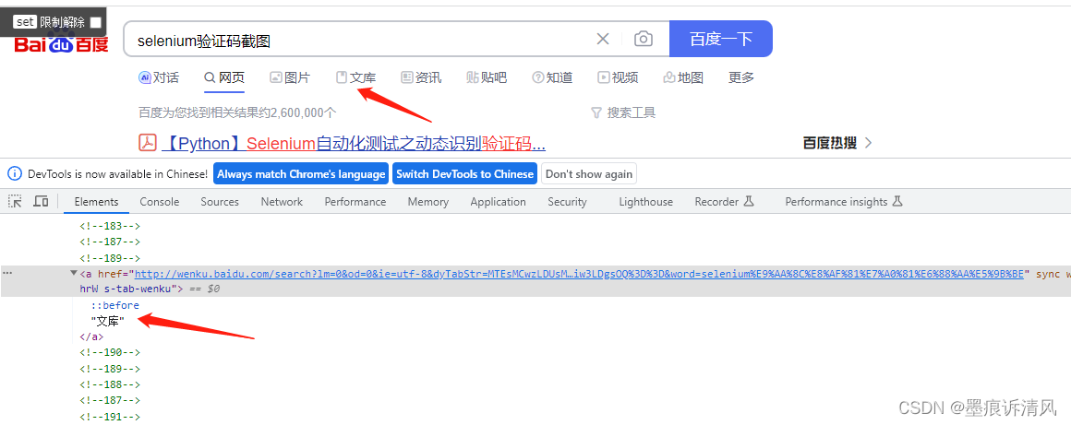This screenshot has height=425, width=1071.
Task: Switch to DevTools Console panel
Action: point(159,202)
